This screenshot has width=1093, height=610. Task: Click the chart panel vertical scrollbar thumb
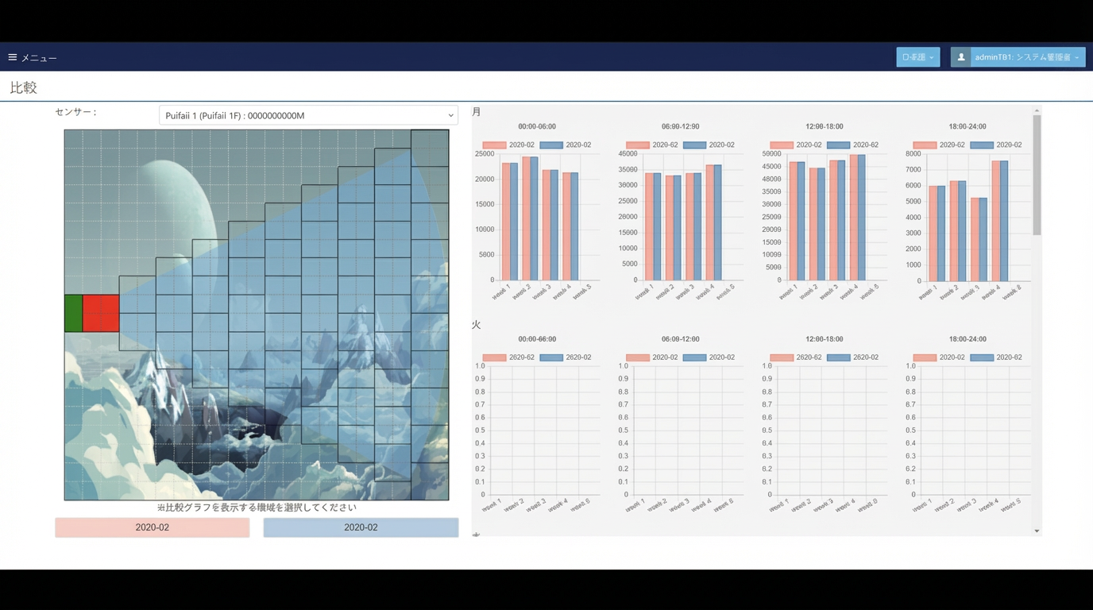tap(1037, 175)
